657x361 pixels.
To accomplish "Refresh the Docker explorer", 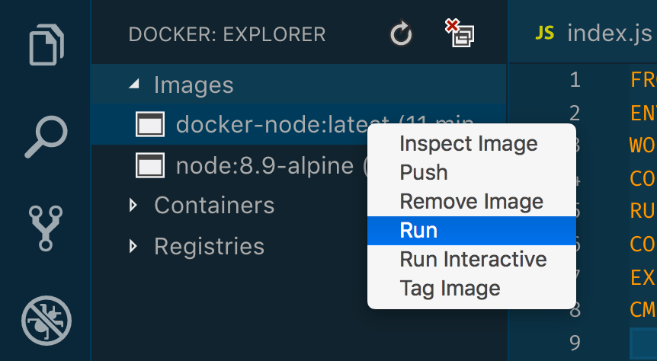I will pyautogui.click(x=401, y=34).
